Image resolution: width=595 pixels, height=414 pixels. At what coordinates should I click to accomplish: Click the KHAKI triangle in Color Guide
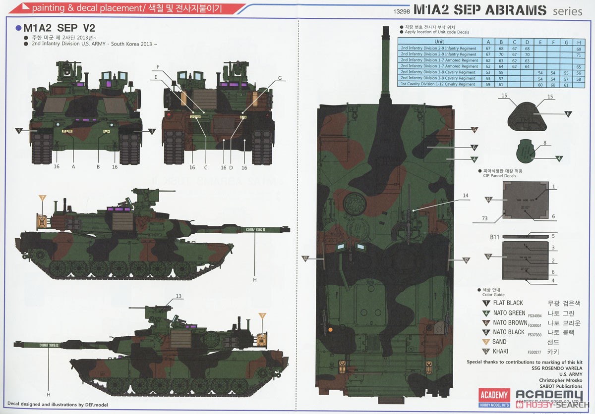click(487, 352)
